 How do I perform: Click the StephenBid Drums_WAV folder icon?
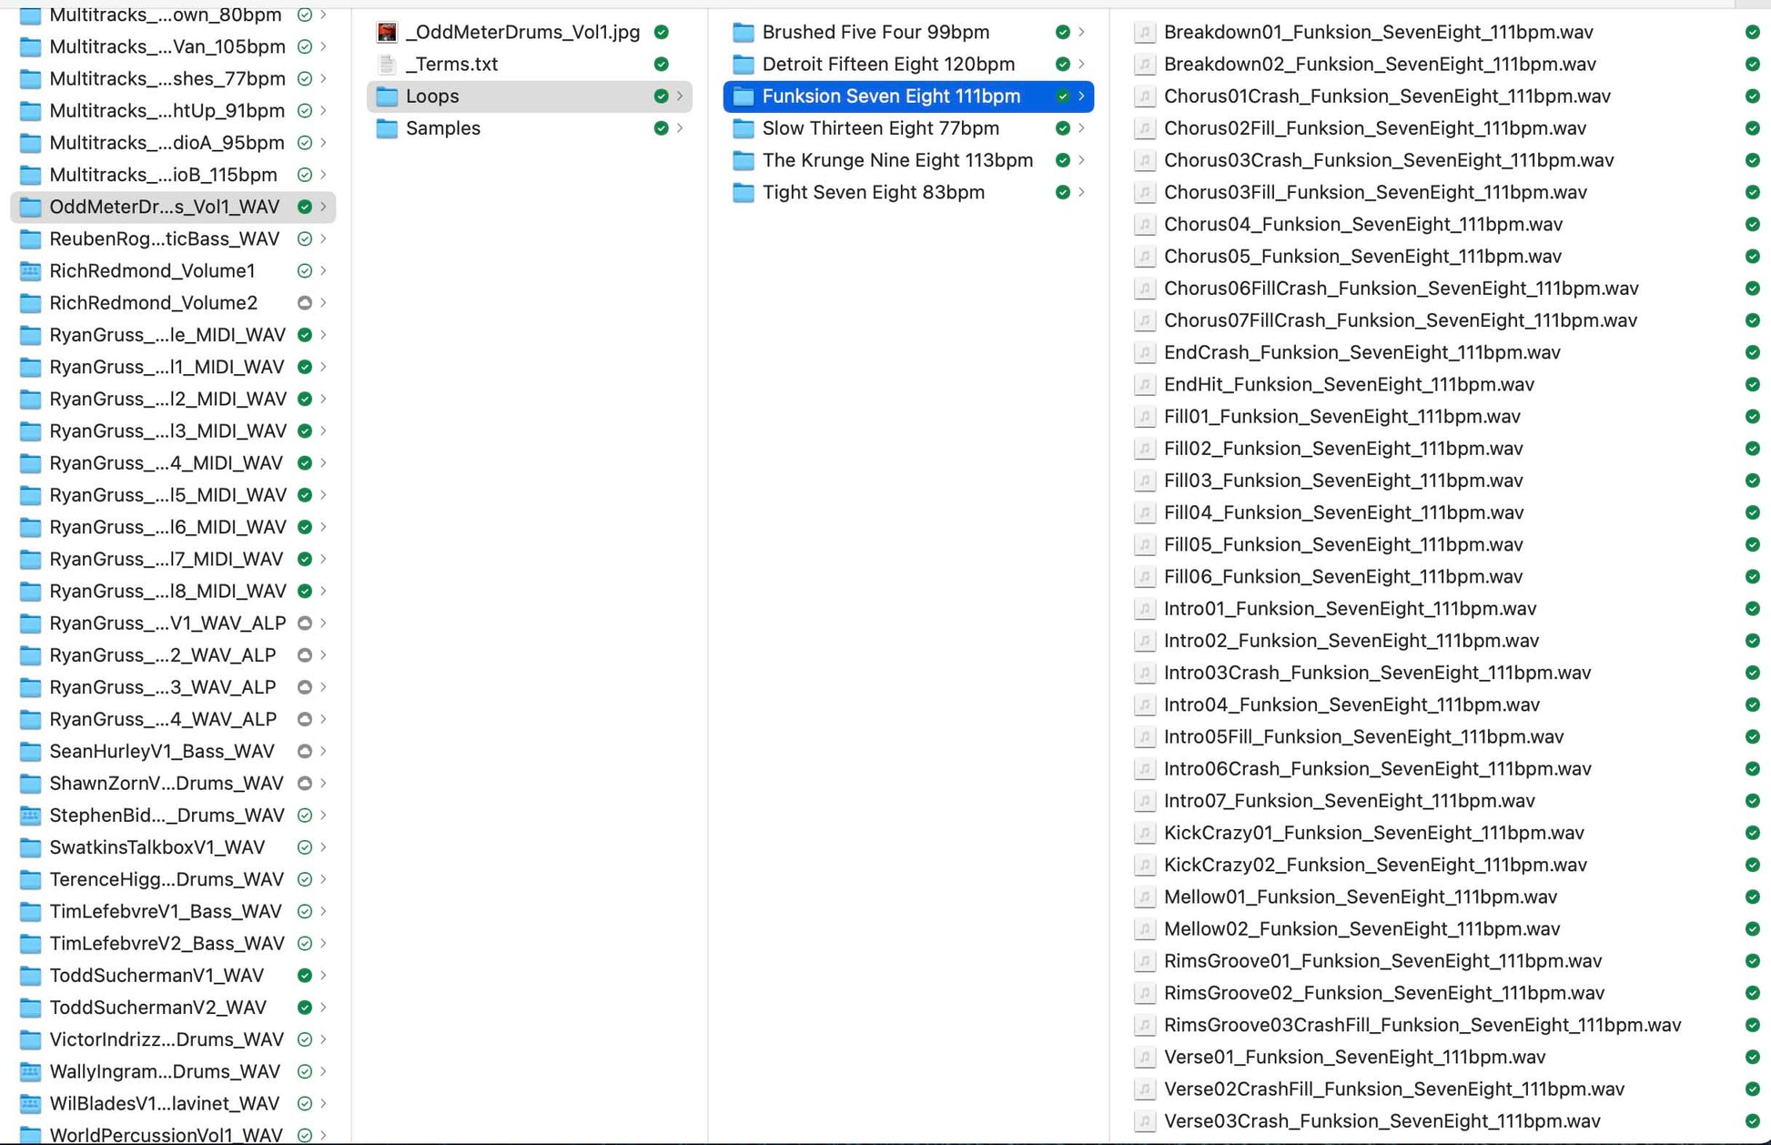pos(30,816)
